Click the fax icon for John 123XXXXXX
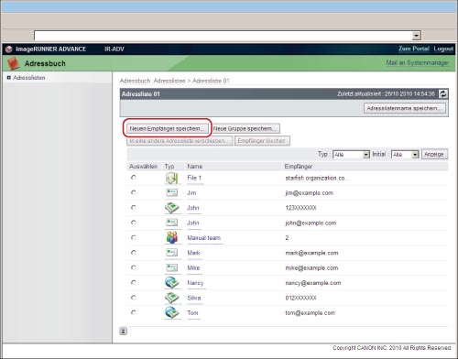Image resolution: width=458 pixels, height=359 pixels. click(172, 208)
